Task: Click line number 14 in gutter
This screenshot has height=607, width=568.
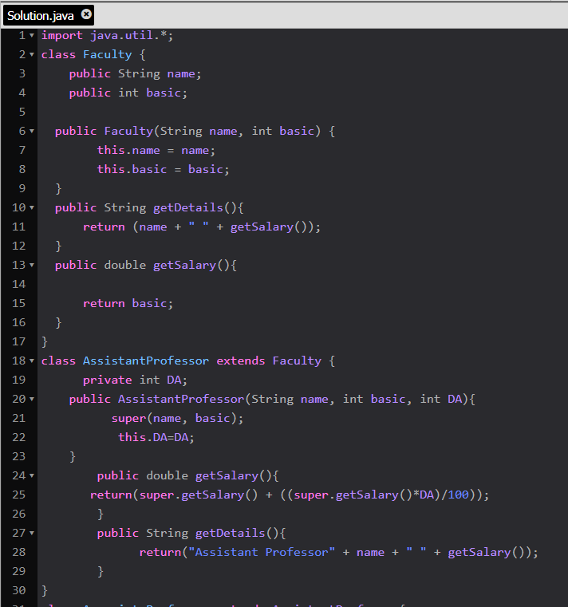Action: [x=18, y=284]
